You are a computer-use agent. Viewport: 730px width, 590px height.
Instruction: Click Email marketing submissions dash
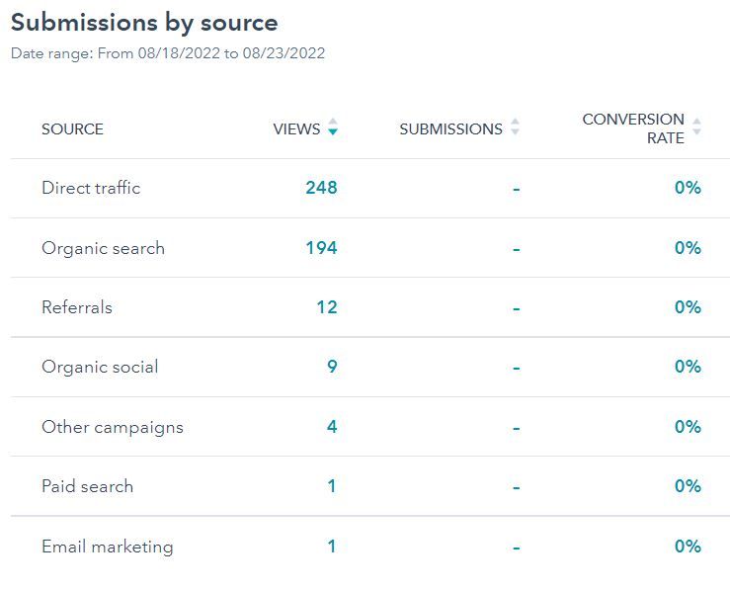[517, 548]
